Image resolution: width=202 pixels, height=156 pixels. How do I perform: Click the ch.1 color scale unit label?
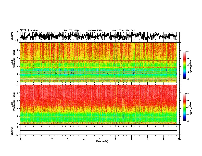[x=191, y=67]
